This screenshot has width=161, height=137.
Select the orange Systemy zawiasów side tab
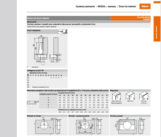[157, 29]
